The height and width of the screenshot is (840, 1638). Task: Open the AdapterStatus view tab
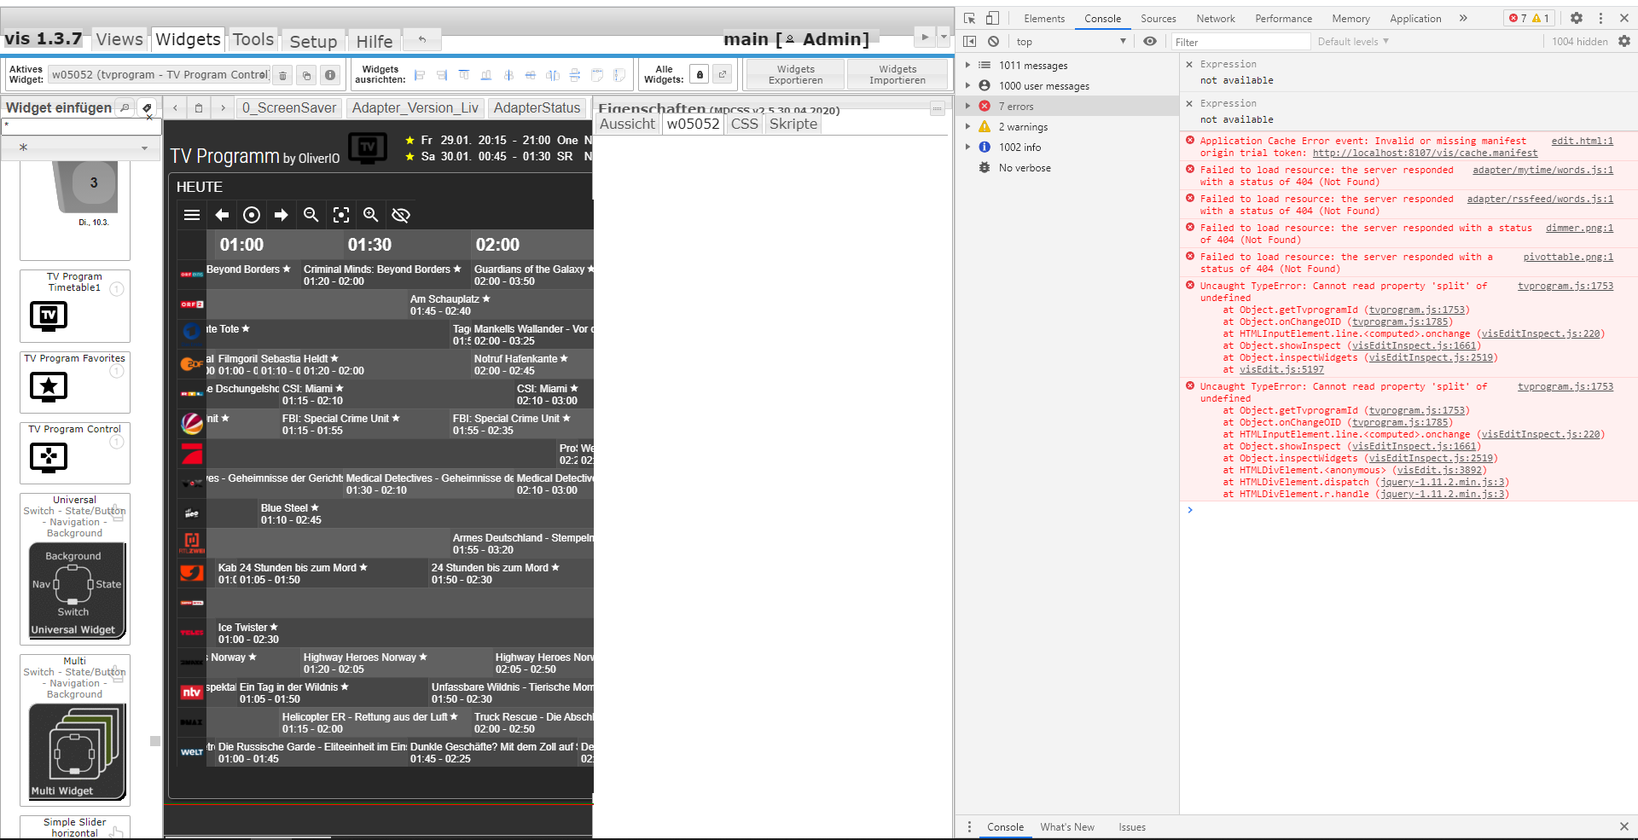(537, 108)
